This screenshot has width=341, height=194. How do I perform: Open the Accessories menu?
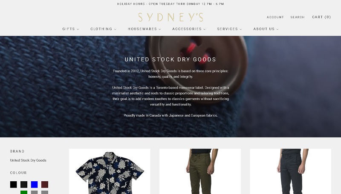pyautogui.click(x=189, y=29)
